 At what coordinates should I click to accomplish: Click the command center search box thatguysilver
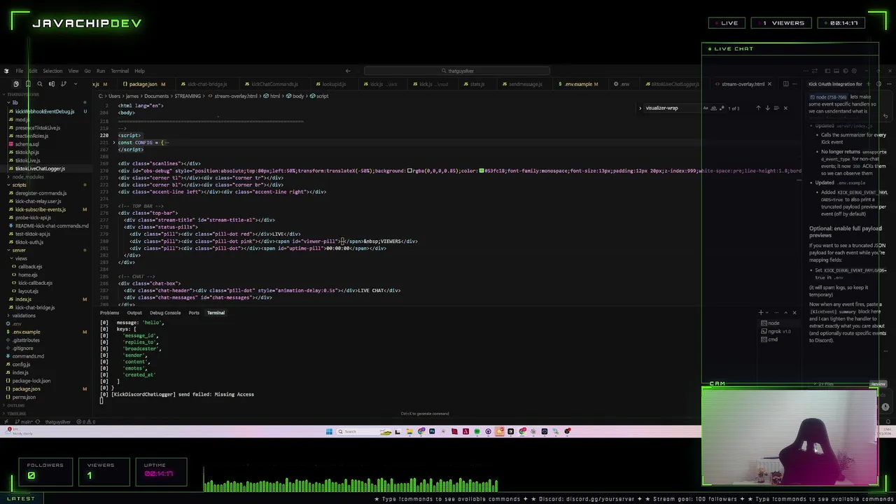(457, 71)
